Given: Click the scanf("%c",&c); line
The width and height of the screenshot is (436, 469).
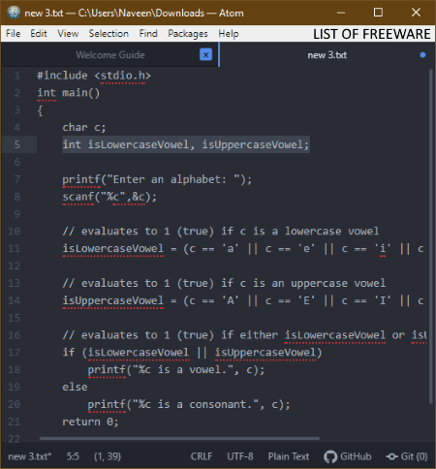Looking at the screenshot, I should tap(109, 197).
